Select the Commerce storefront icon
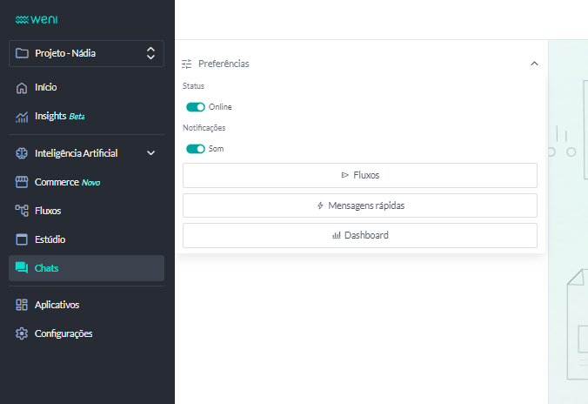The height and width of the screenshot is (404, 588). 23,182
